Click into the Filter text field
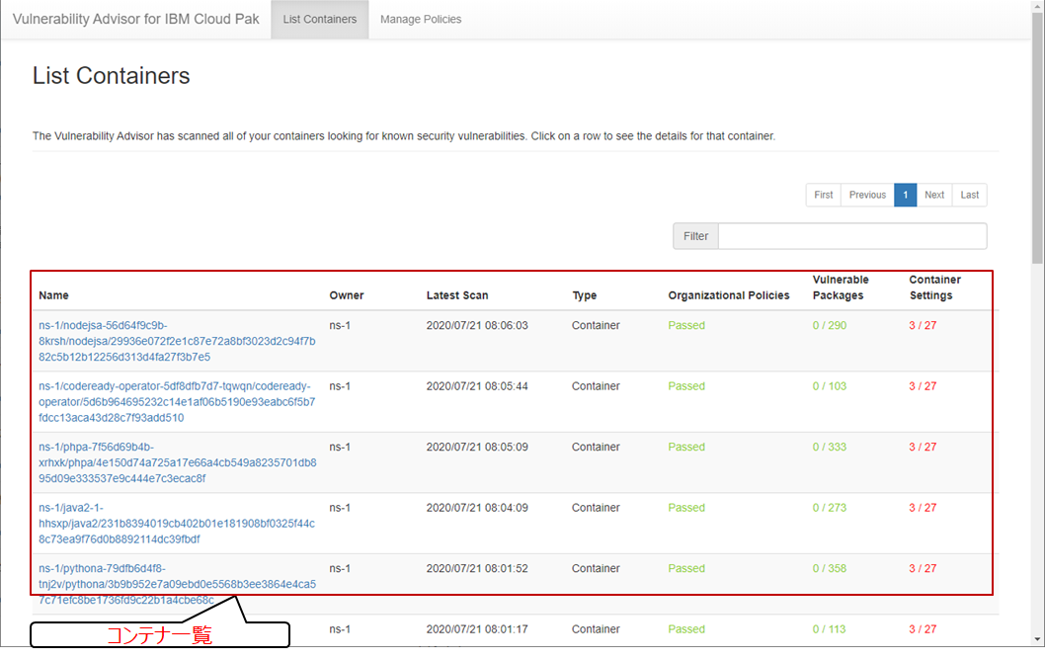Image resolution: width=1045 pixels, height=660 pixels. [852, 236]
